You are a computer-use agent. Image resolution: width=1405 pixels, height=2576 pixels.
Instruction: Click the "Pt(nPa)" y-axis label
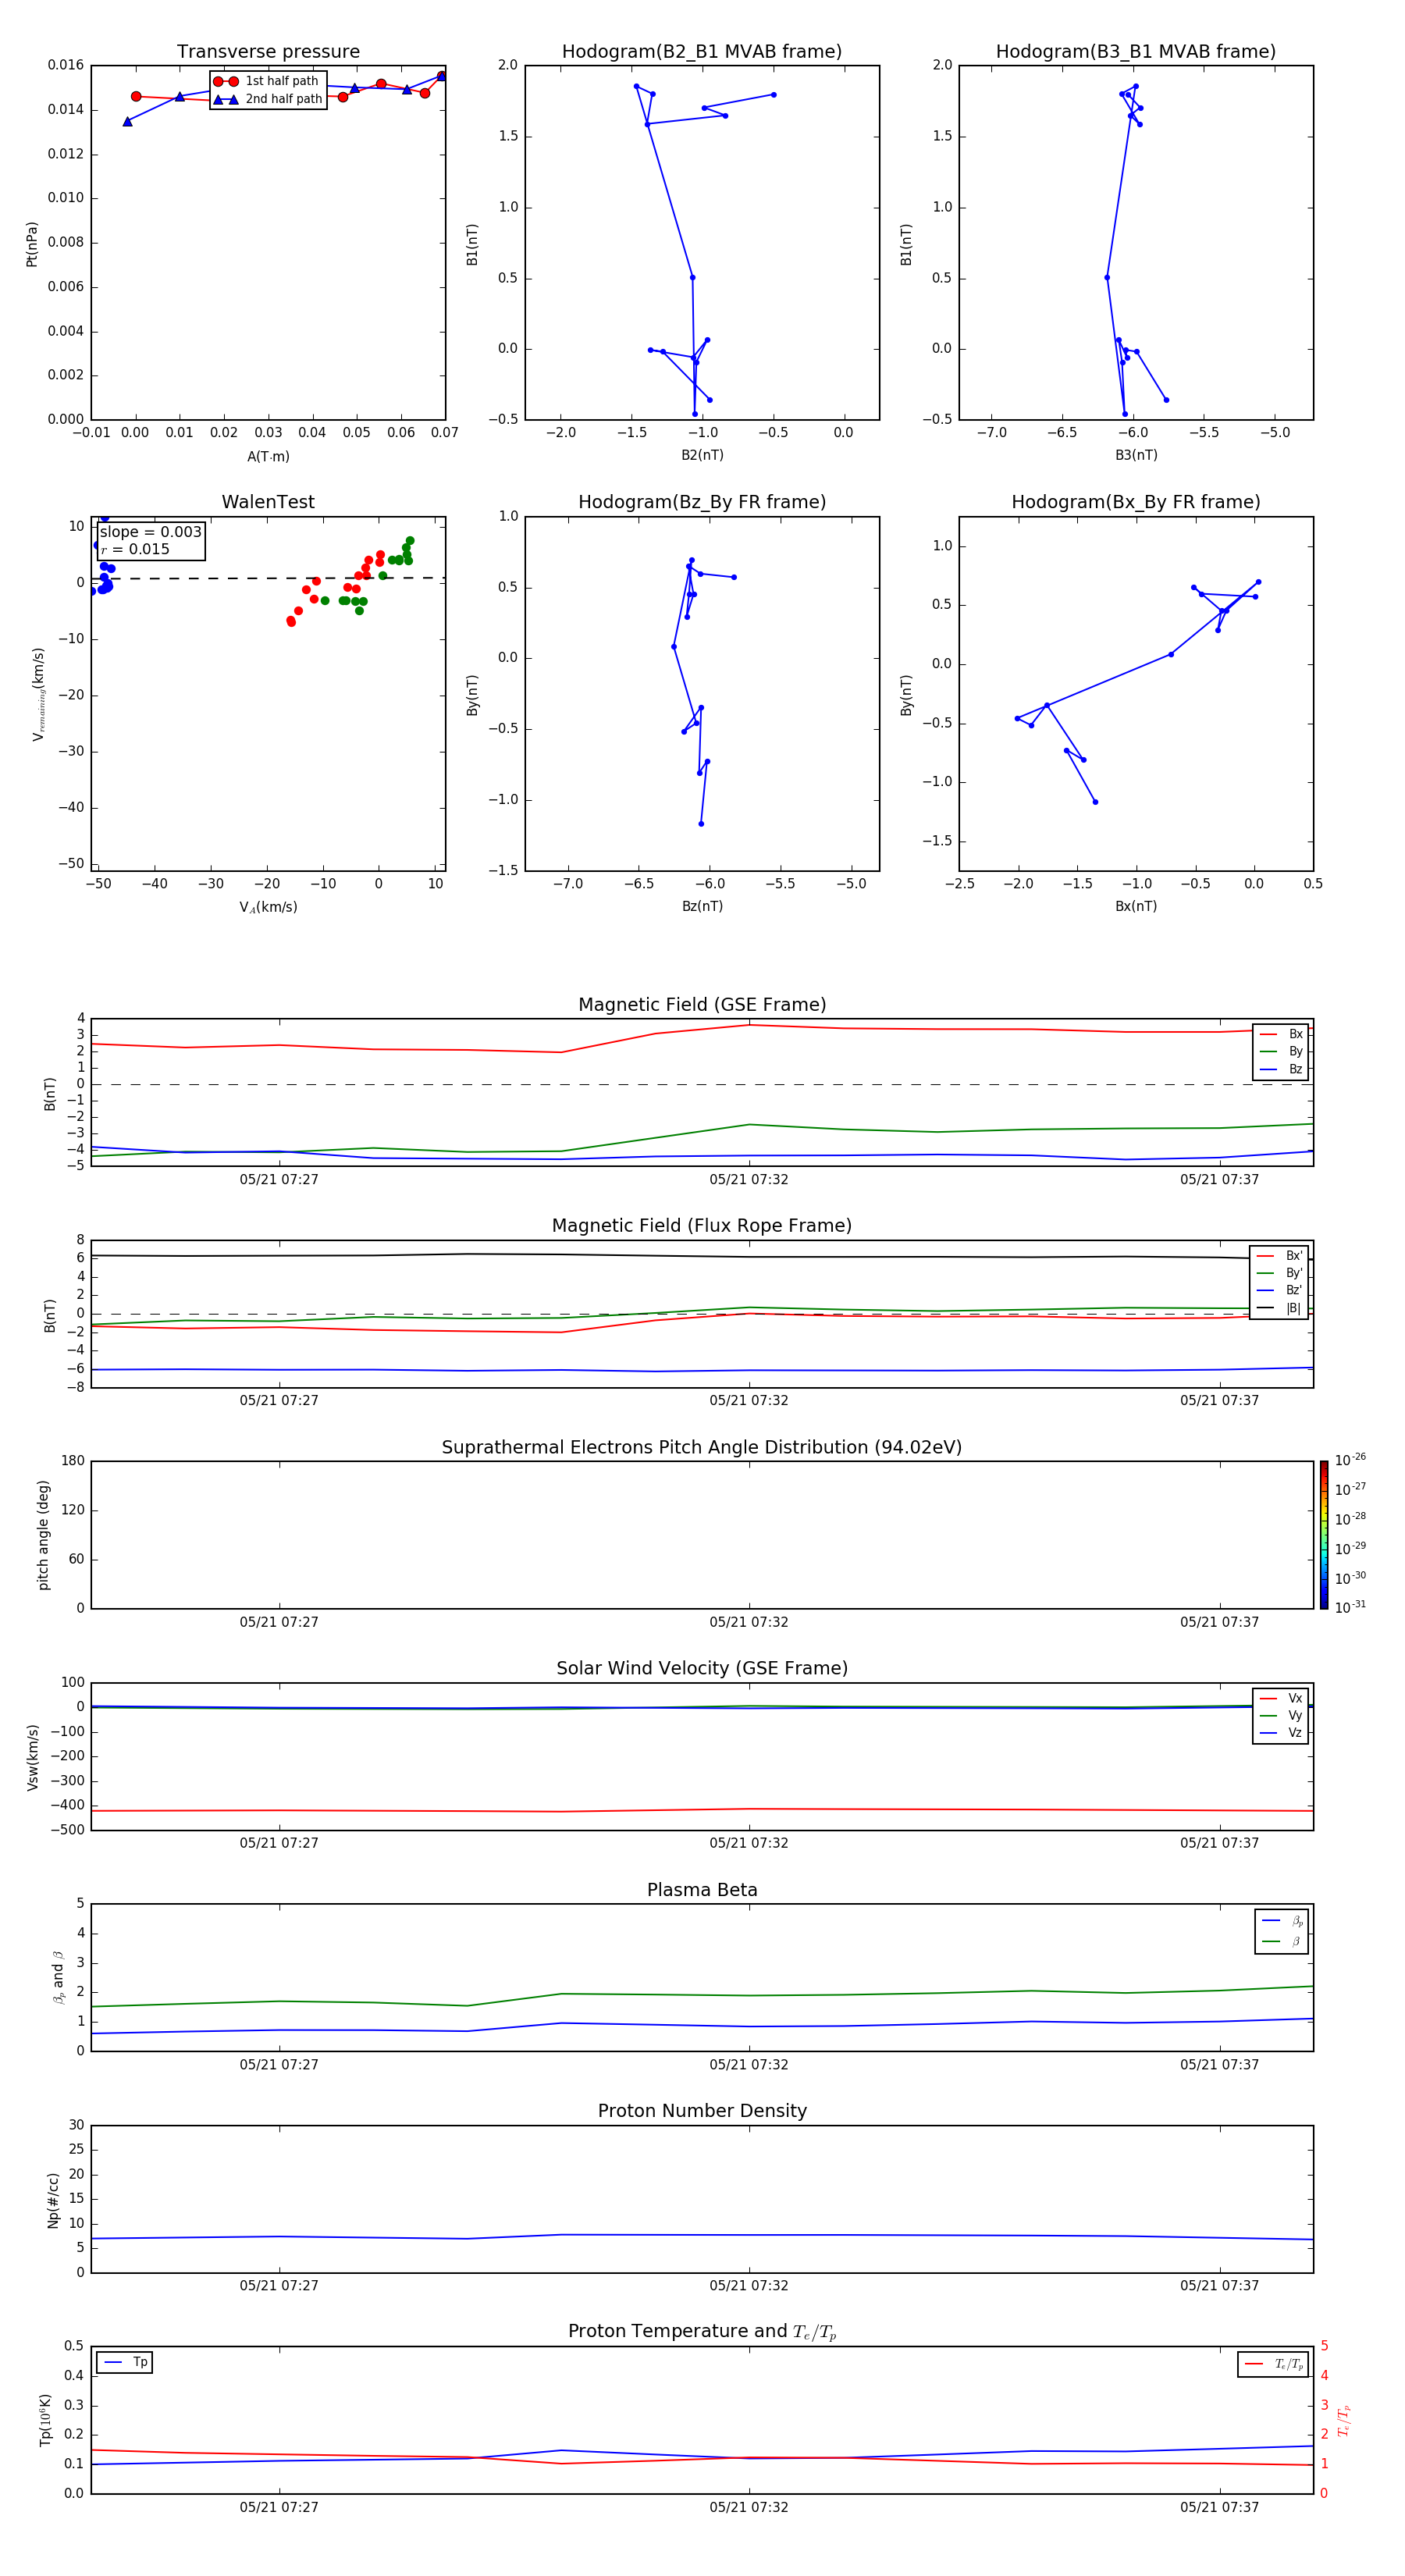(32, 244)
